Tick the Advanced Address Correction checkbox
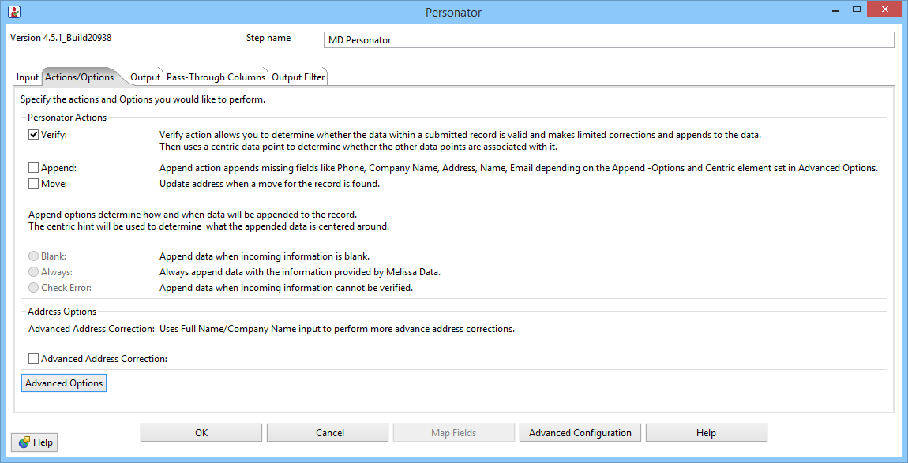 click(x=34, y=359)
